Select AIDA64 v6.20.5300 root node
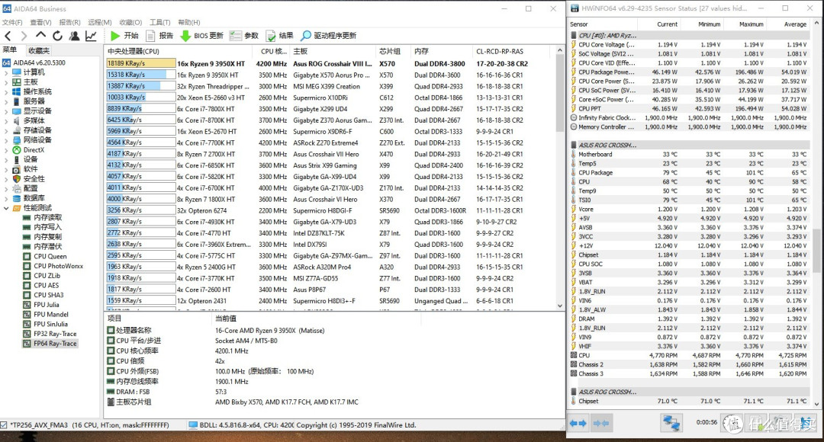This screenshot has height=442, width=824. pyautogui.click(x=34, y=62)
